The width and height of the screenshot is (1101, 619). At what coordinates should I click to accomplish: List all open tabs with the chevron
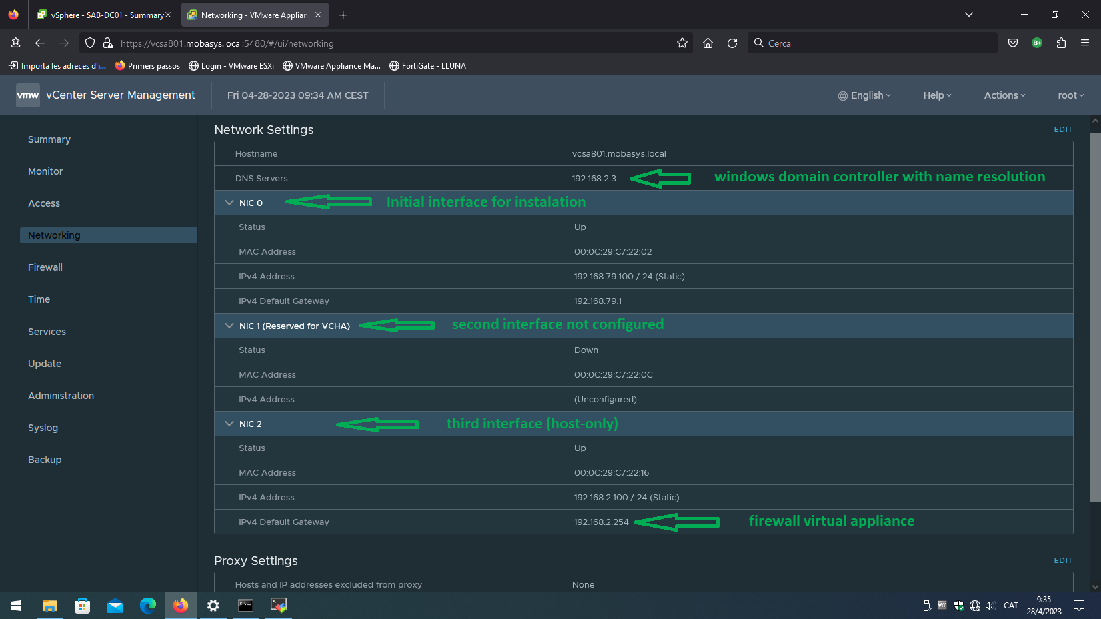(x=969, y=15)
